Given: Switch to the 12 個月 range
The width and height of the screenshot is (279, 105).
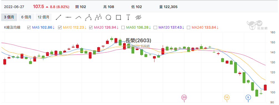Looking at the screenshot, I should (44, 17).
